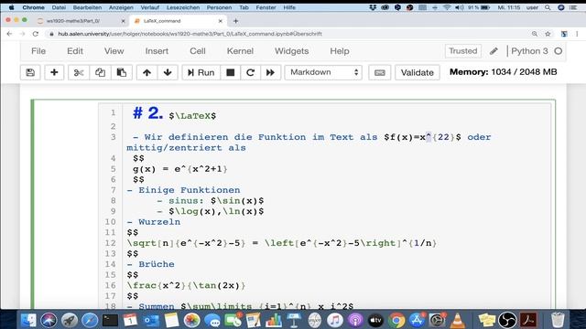Move the selected cell down

coord(168,72)
